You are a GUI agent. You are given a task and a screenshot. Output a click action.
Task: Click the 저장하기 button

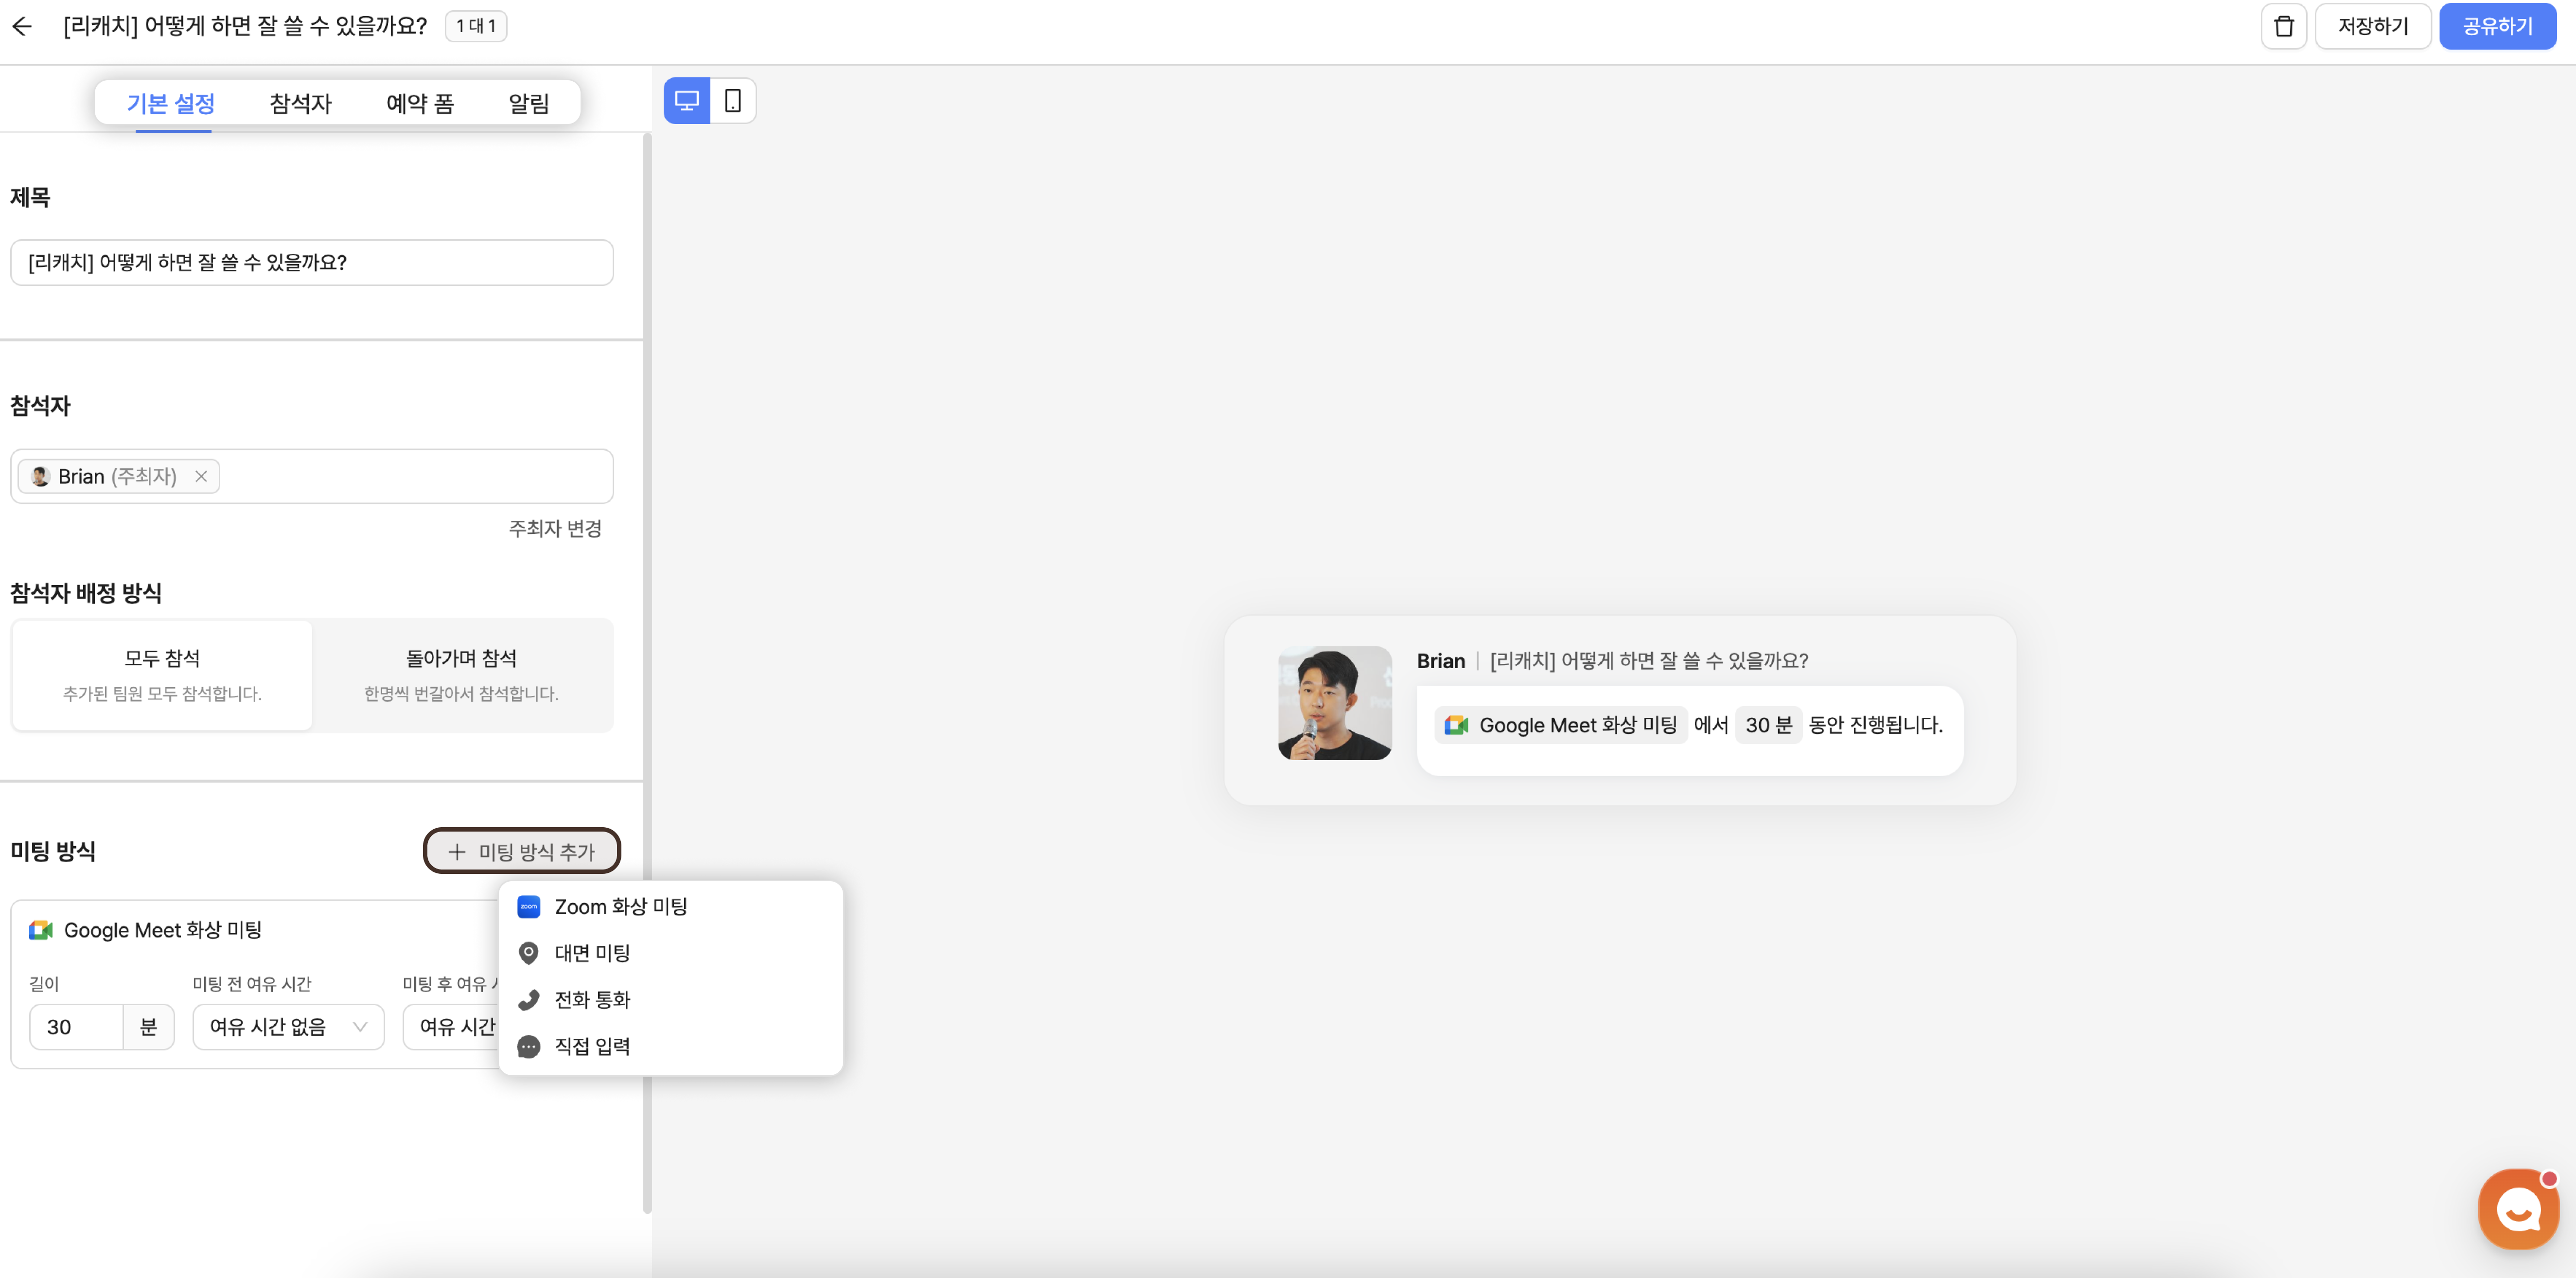pos(2372,26)
